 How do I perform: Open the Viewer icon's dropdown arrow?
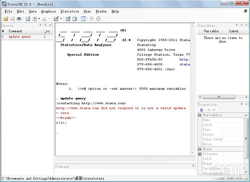point(39,19)
